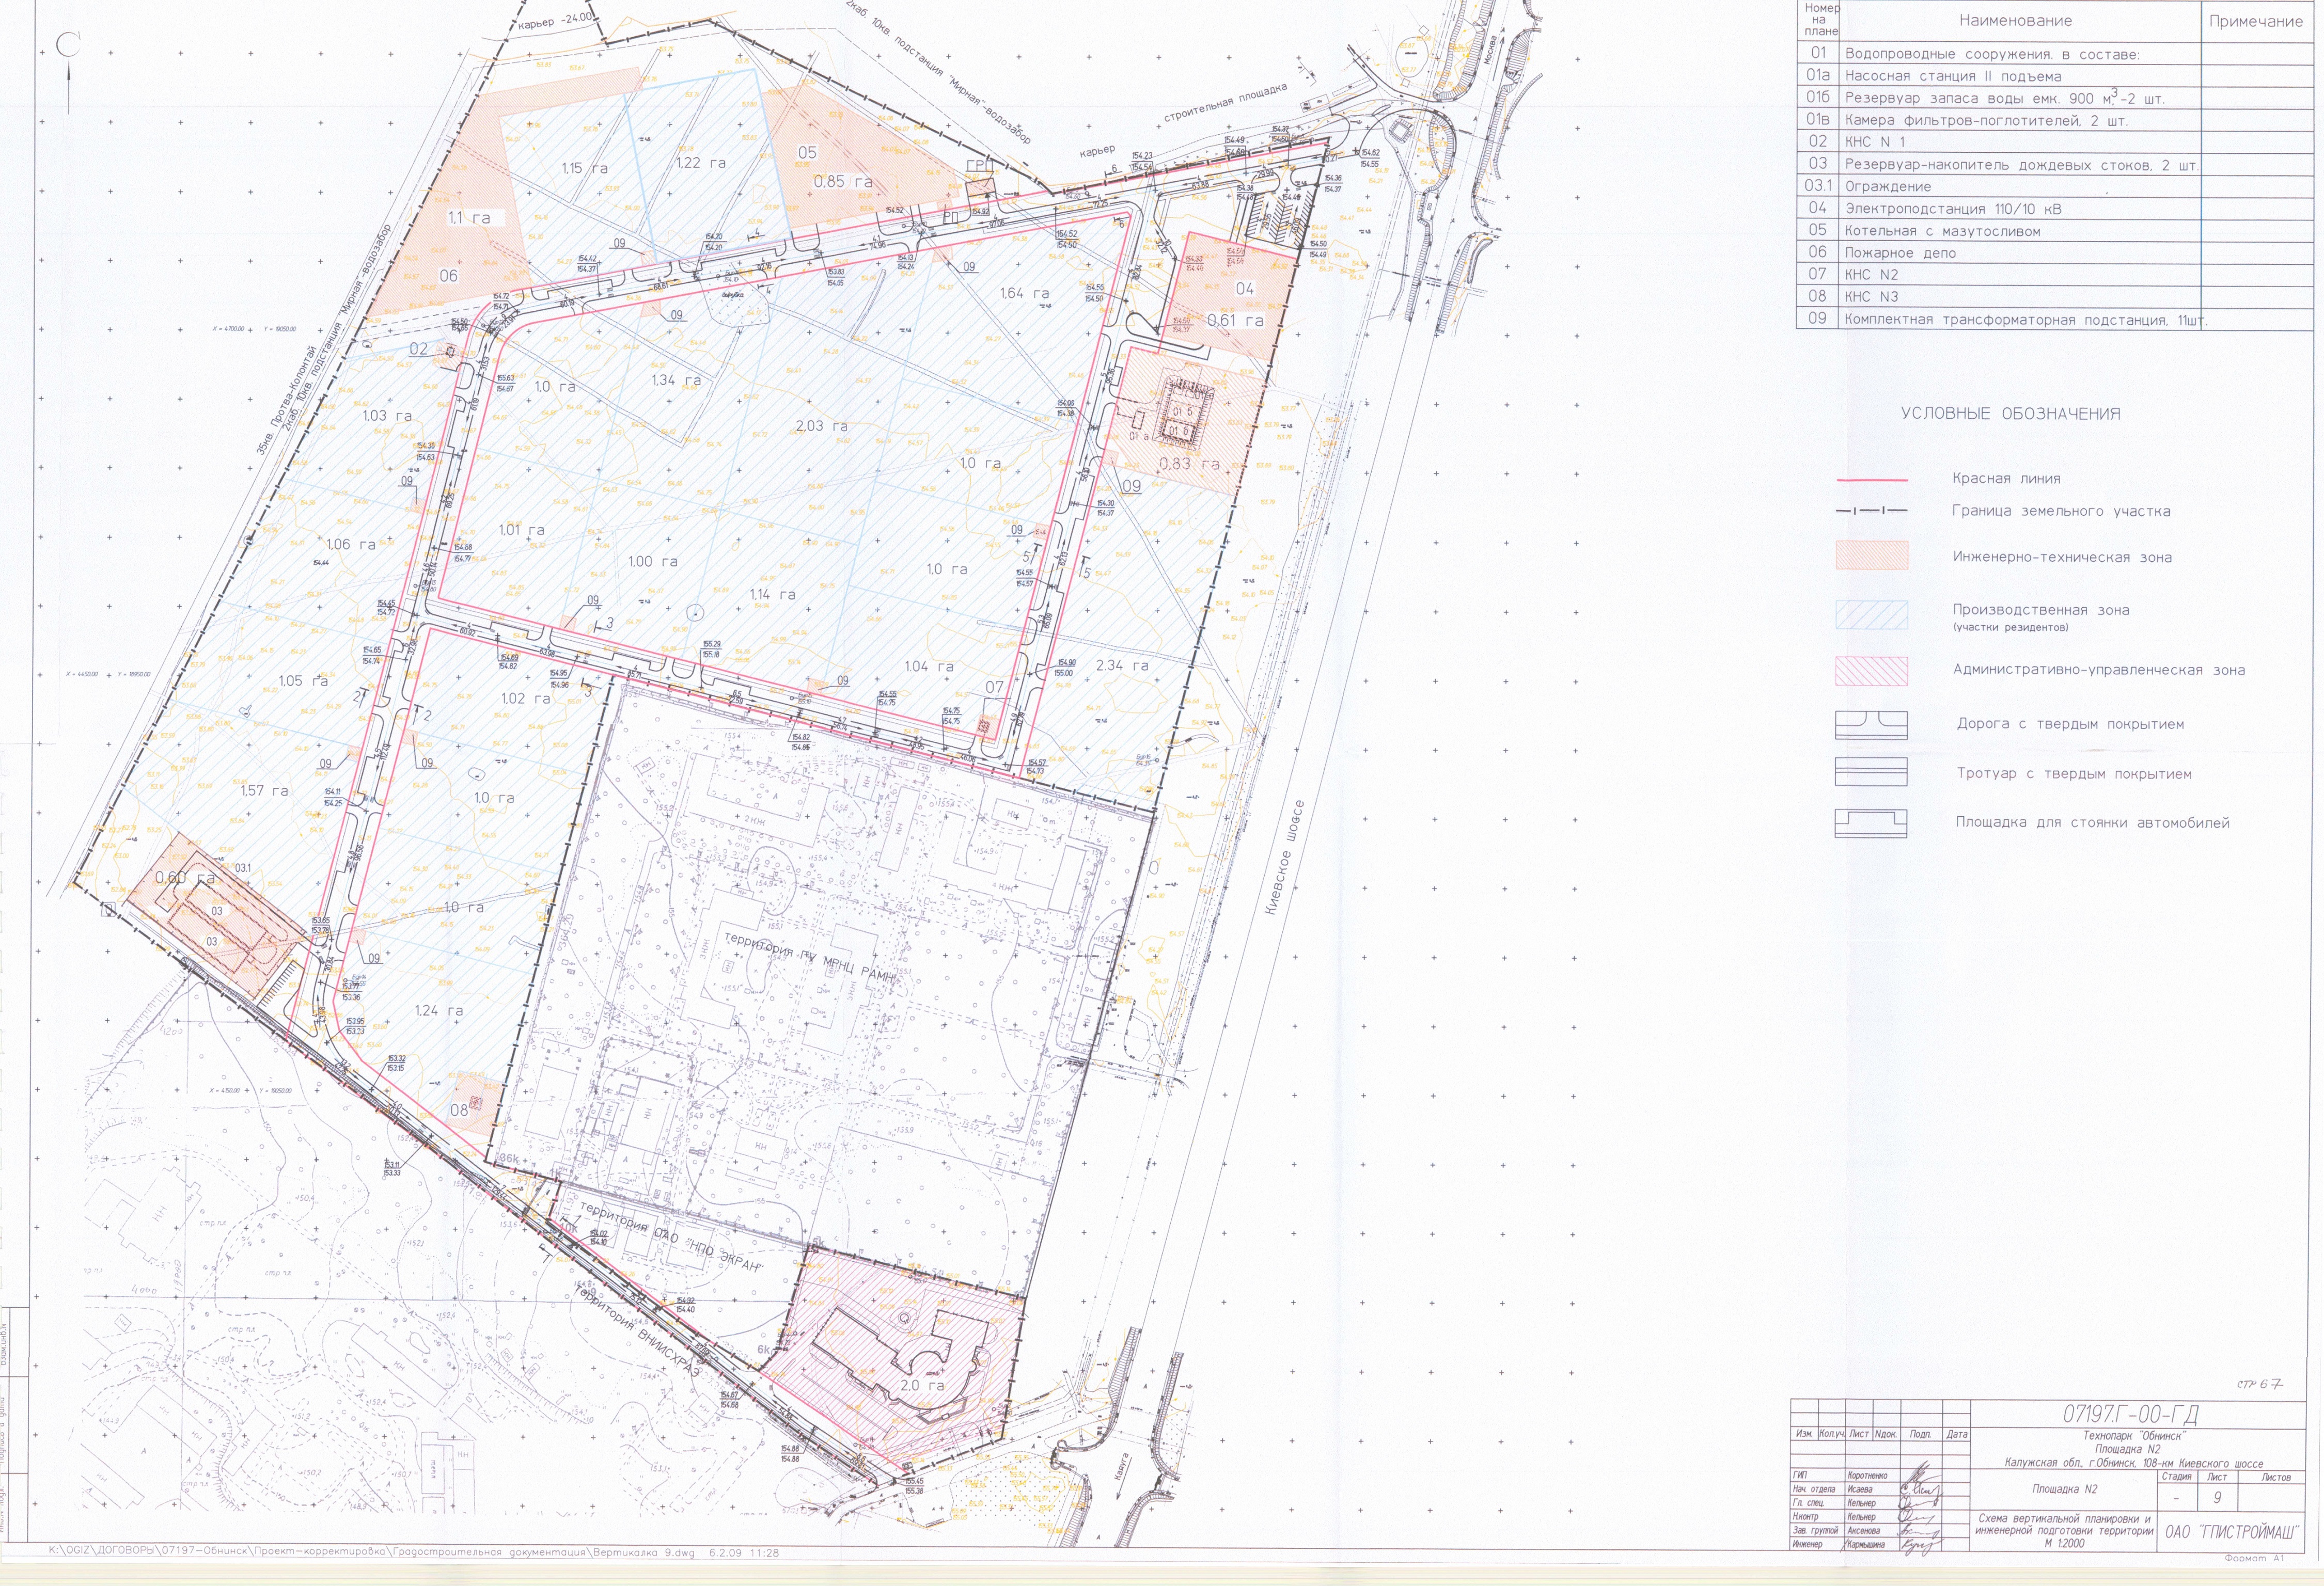
Task: Click the drawing code 07197.Г-00-ГД
Action: pyautogui.click(x=2130, y=1415)
